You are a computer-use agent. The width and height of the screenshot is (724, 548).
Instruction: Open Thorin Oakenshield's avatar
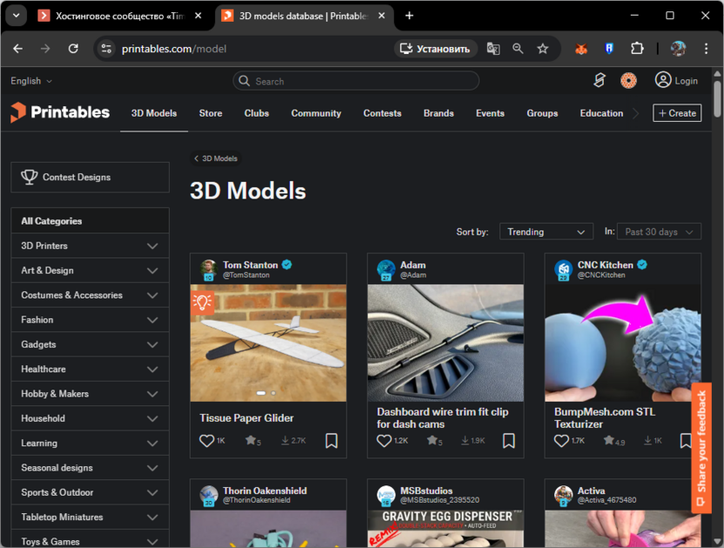(x=209, y=495)
